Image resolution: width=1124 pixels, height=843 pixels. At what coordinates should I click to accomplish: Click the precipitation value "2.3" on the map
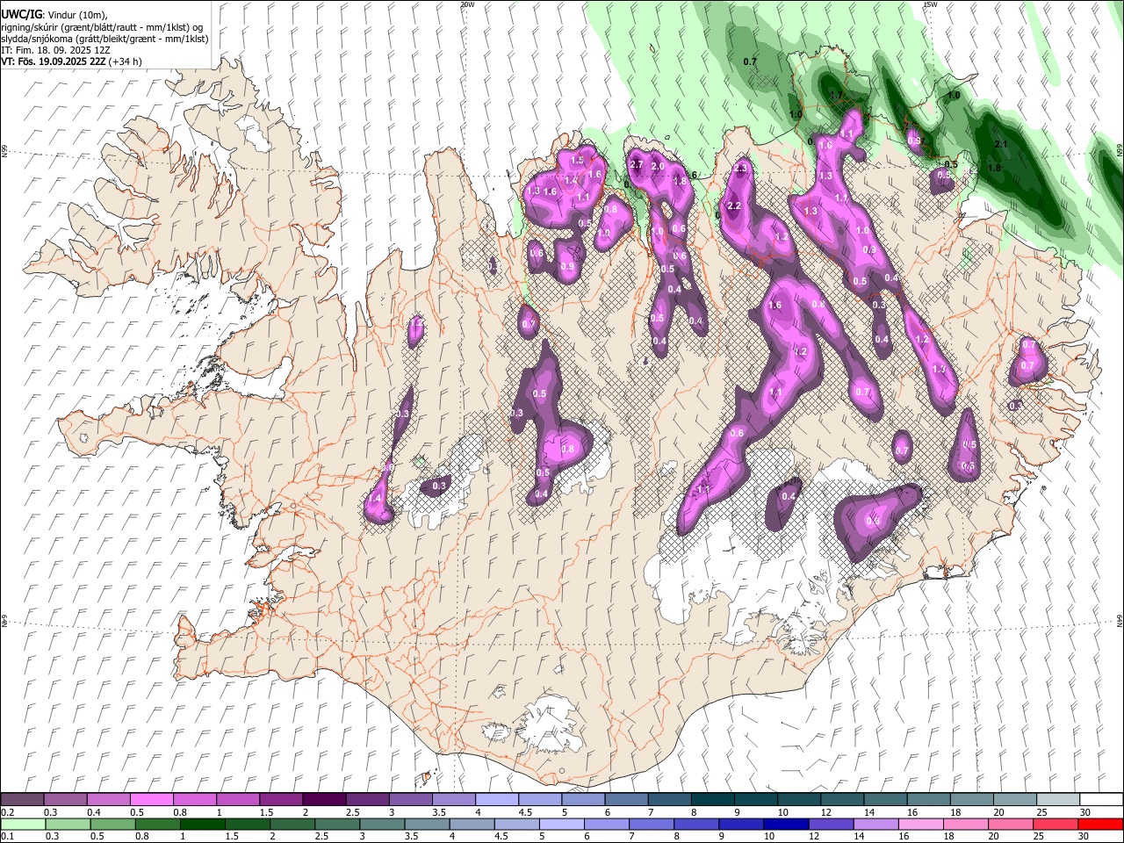pyautogui.click(x=740, y=169)
